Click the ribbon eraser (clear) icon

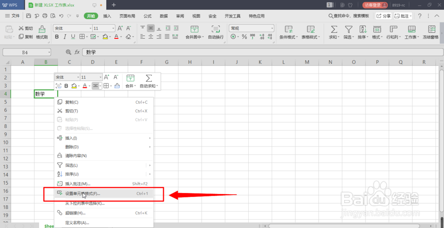coord(129,37)
